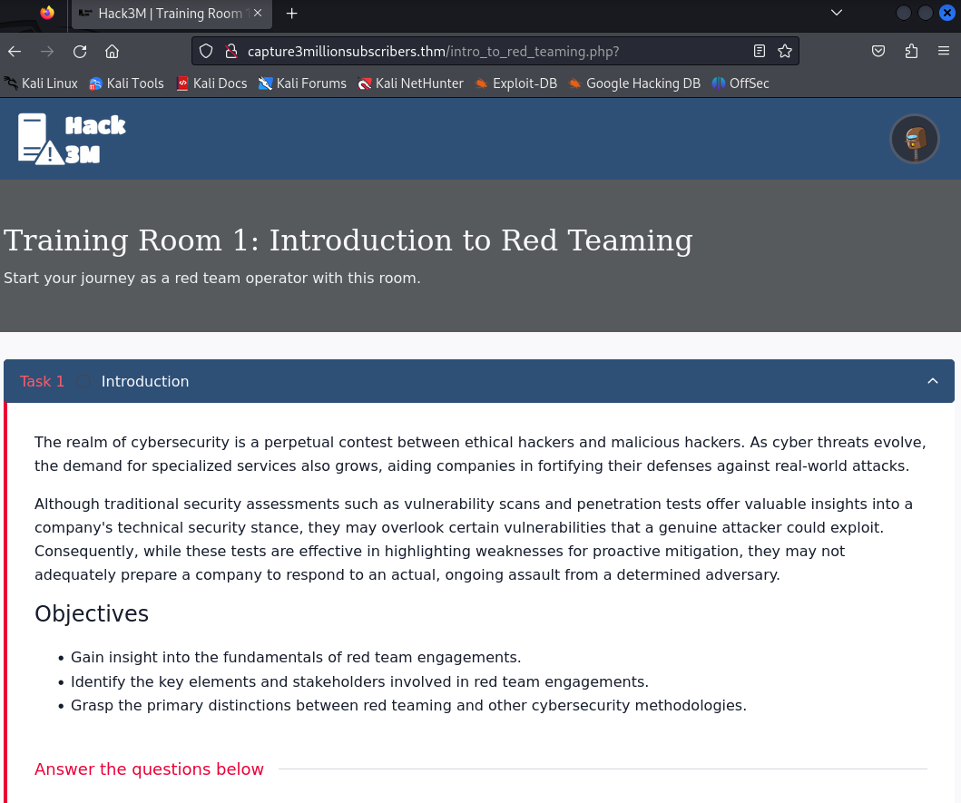Open the Google Hacking DB bookmark

[633, 83]
